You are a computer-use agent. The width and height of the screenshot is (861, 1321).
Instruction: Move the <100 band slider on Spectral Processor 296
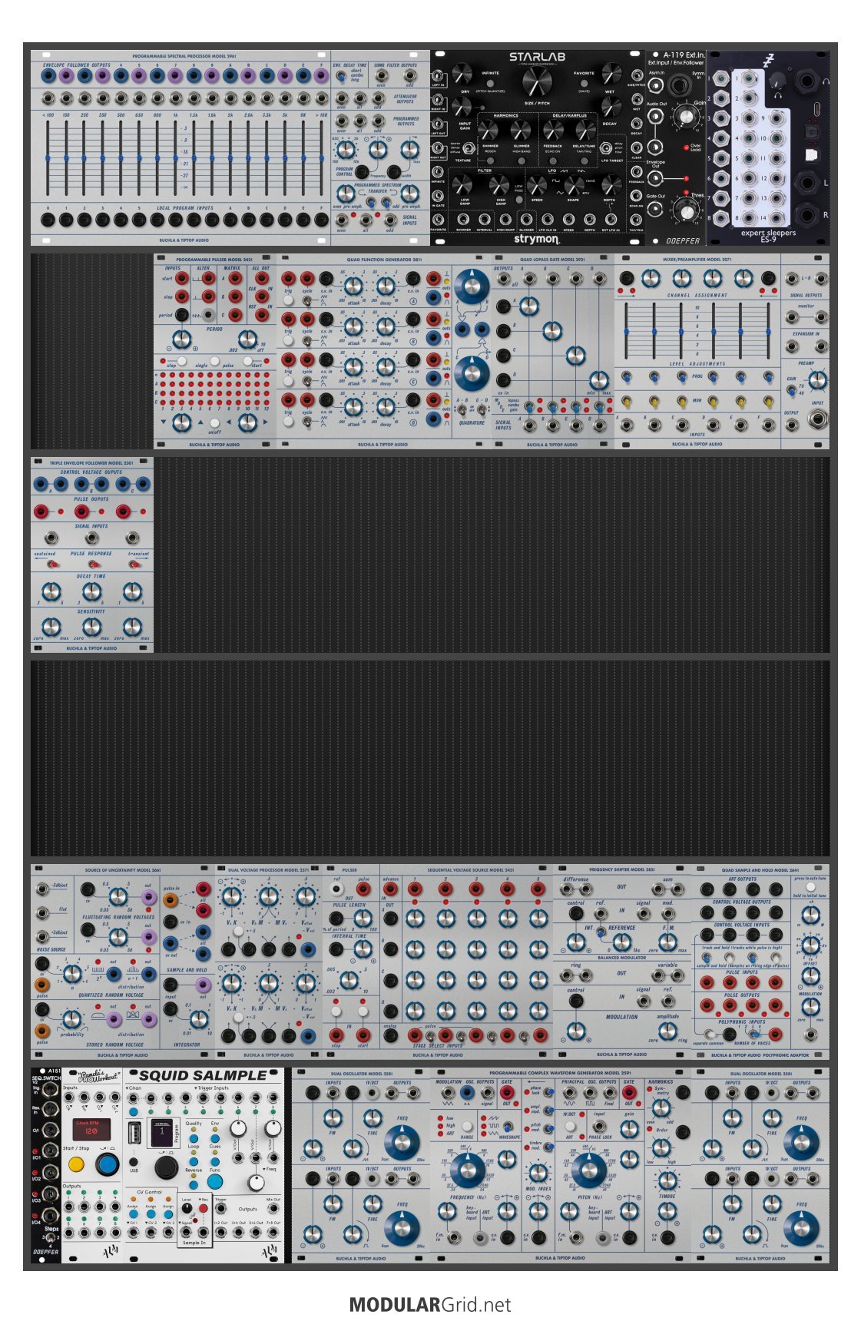click(48, 158)
